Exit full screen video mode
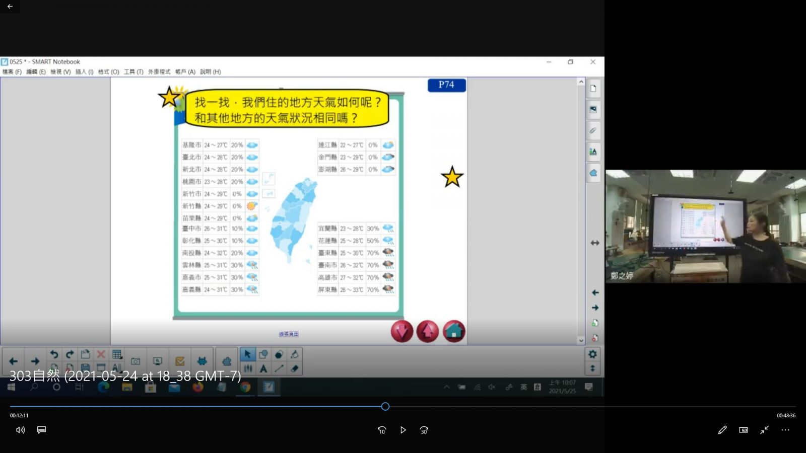The width and height of the screenshot is (806, 453). (764, 430)
